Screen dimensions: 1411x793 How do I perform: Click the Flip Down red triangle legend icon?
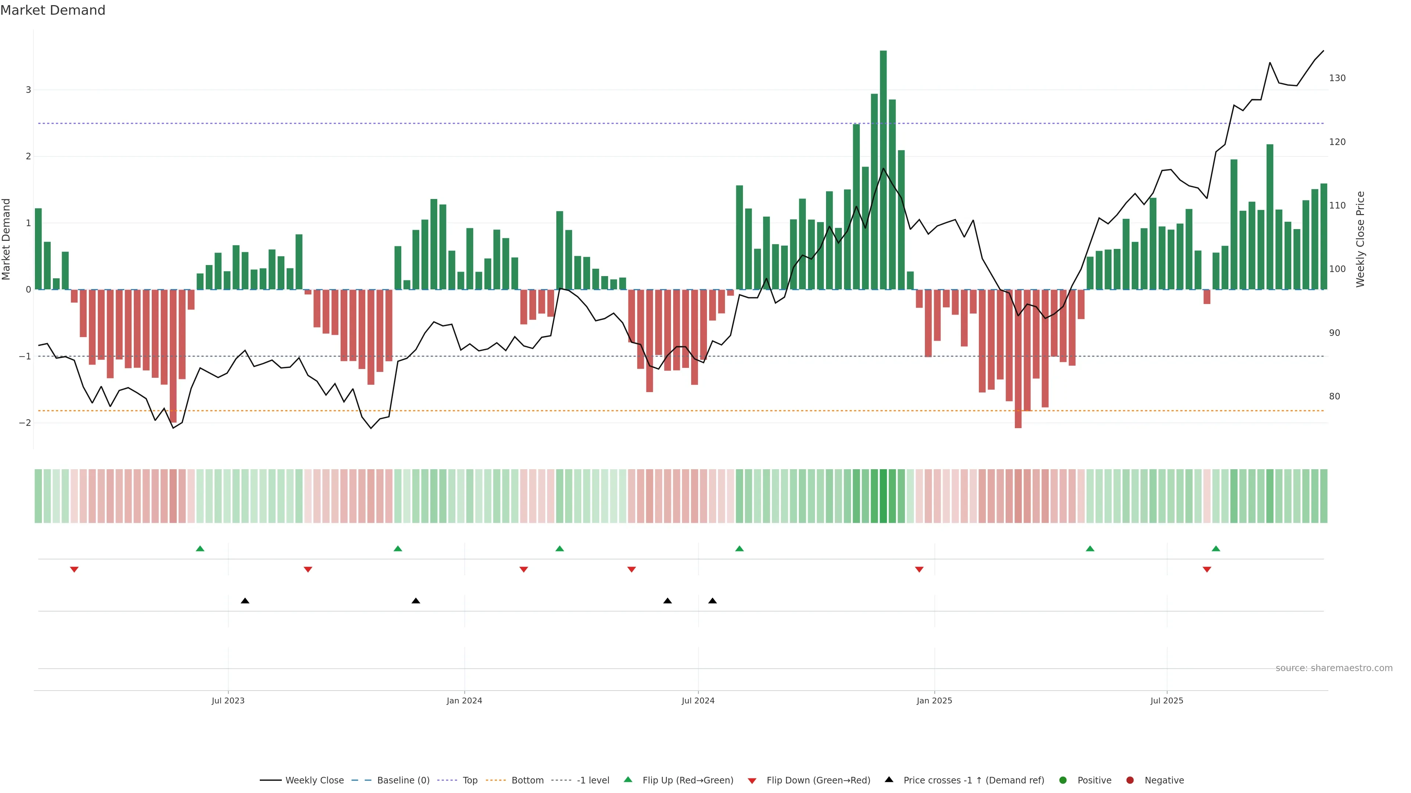click(x=752, y=781)
